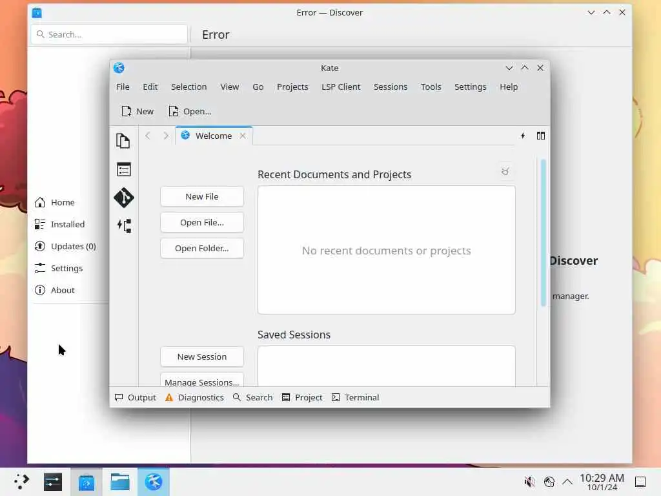Click the Manage Sessions... button
661x496 pixels.
coord(202,380)
